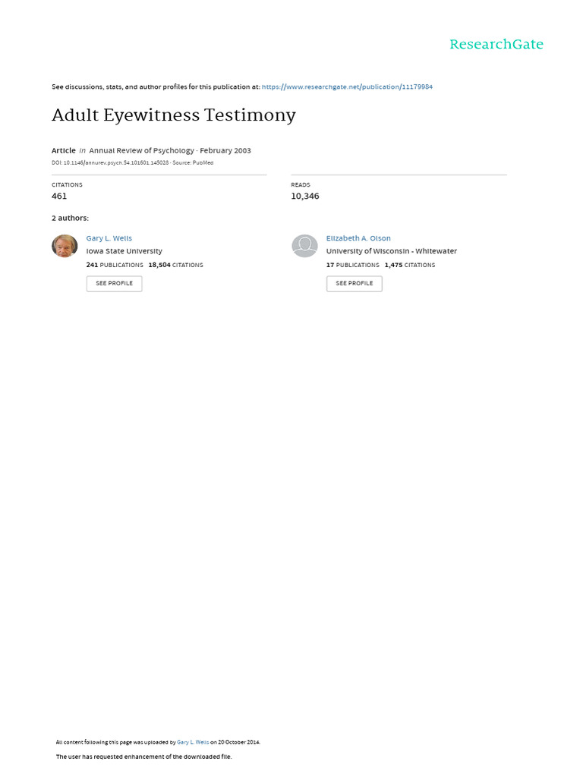
Task: Click Gary L. Wells' profile photo
Action: pos(65,246)
